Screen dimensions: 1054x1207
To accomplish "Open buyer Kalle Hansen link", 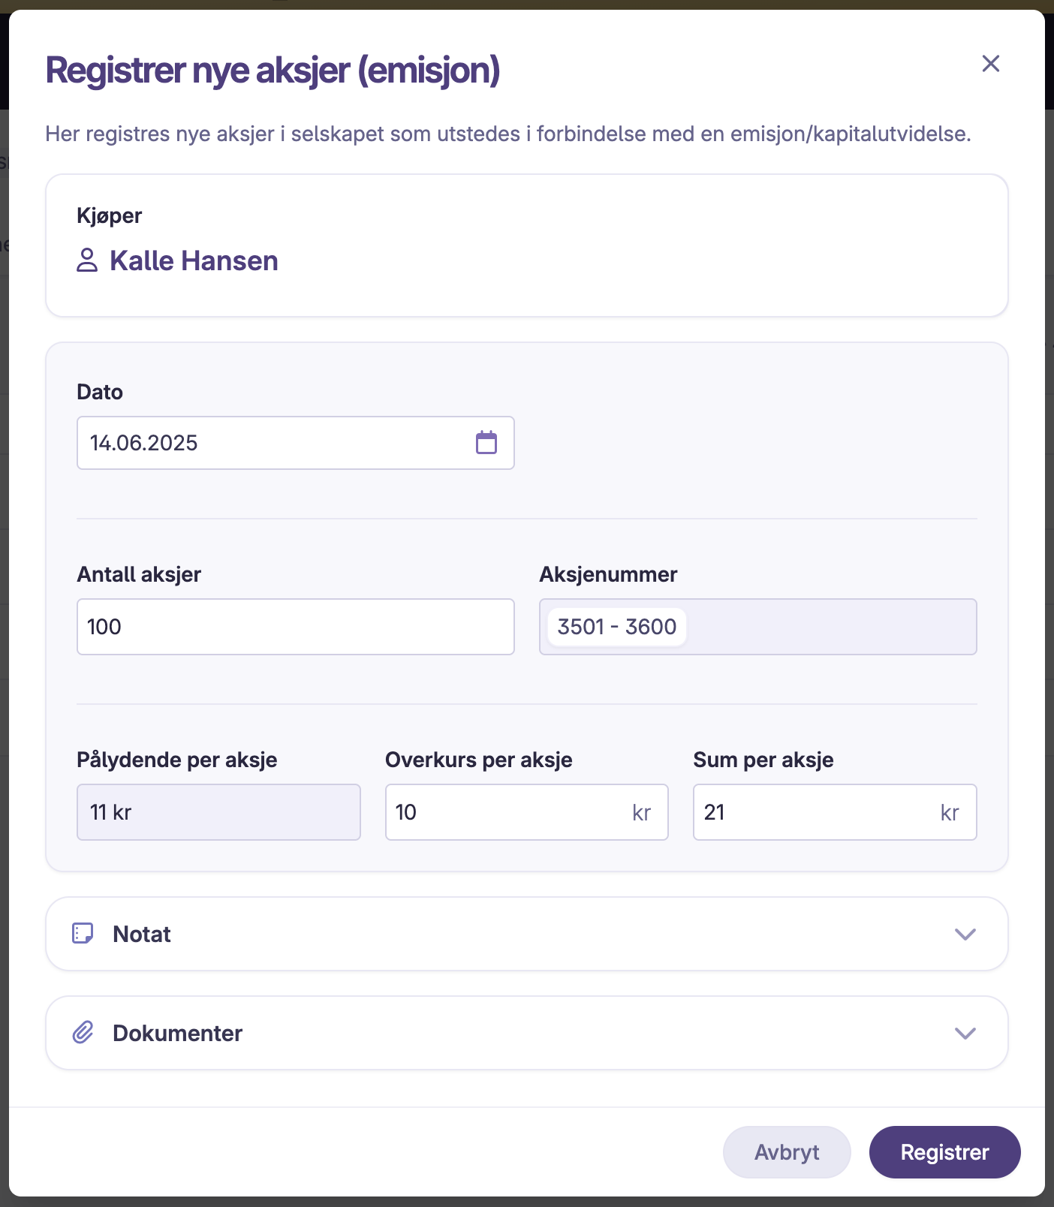I will tap(194, 260).
